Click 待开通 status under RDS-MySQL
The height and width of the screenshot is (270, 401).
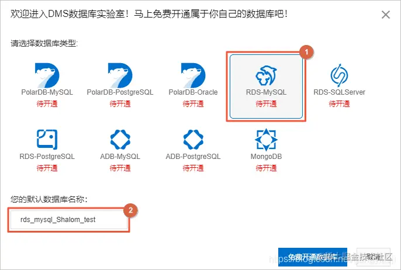point(266,104)
